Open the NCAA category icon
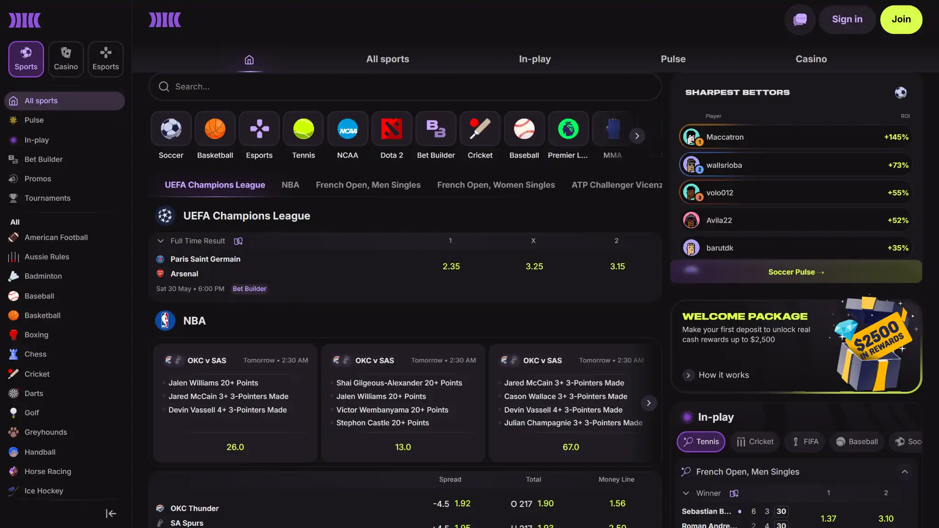Viewport: 939px width, 528px height. click(348, 129)
